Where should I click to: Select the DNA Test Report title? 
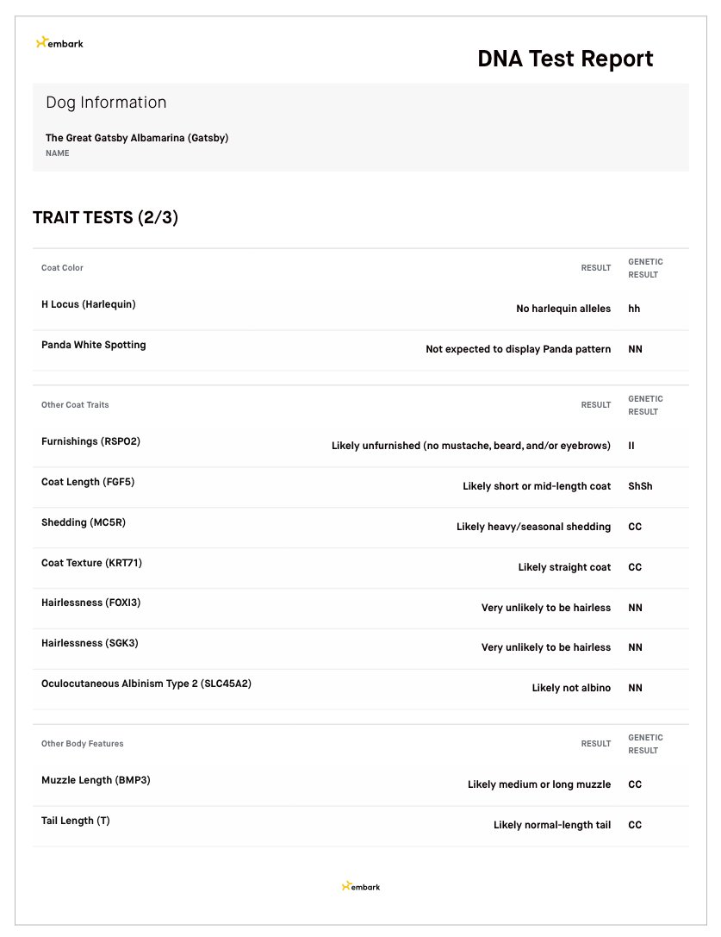pos(565,59)
